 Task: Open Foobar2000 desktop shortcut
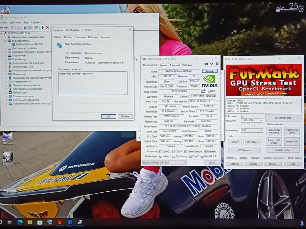[x=8, y=158]
